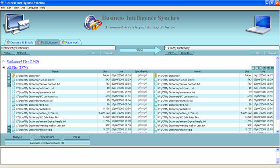Click file list scrollbar down arrow
The image size is (280, 168).
tap(278, 131)
